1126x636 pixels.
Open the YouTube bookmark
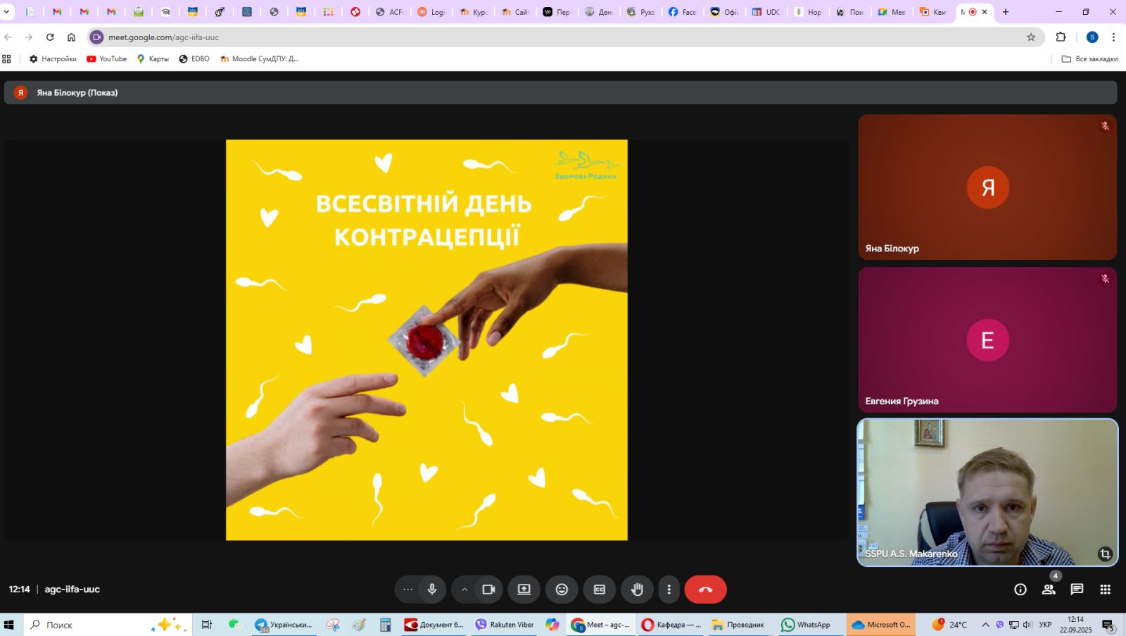107,59
